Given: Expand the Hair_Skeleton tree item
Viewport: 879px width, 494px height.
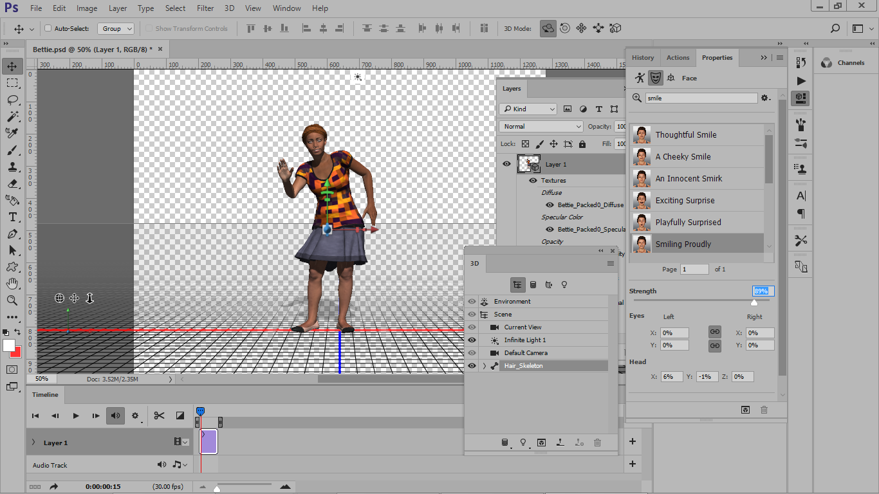Looking at the screenshot, I should click(x=484, y=366).
